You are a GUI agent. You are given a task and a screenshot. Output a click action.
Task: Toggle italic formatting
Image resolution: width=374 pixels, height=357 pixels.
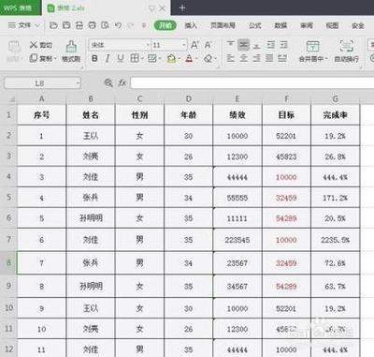[x=108, y=58]
